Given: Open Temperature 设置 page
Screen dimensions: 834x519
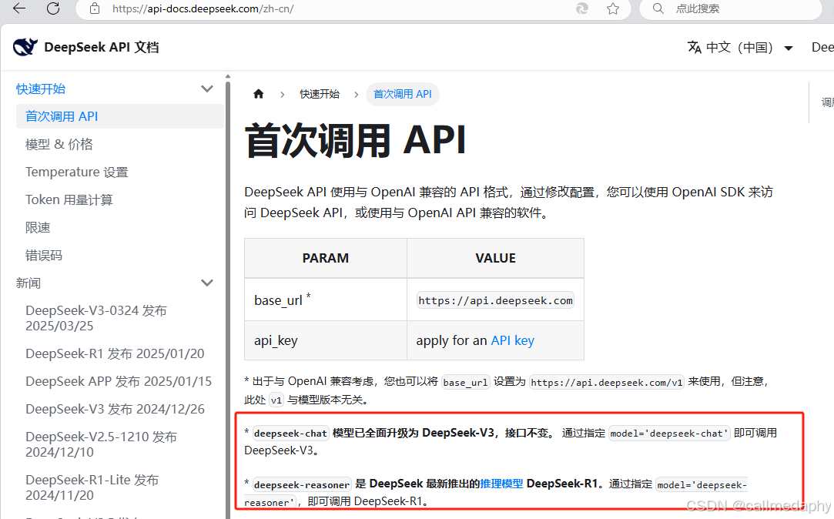Looking at the screenshot, I should [x=76, y=172].
